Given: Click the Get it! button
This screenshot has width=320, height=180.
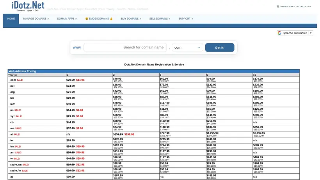Looking at the screenshot, I should tap(220, 47).
